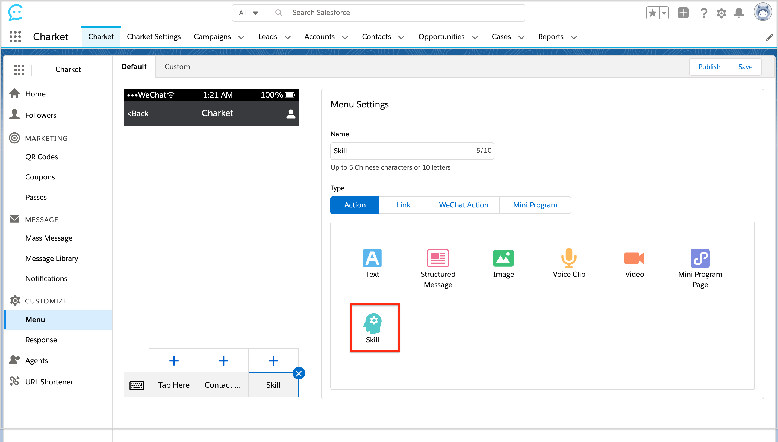This screenshot has height=442, width=778.
Task: Click the Publish button
Action: [x=709, y=67]
